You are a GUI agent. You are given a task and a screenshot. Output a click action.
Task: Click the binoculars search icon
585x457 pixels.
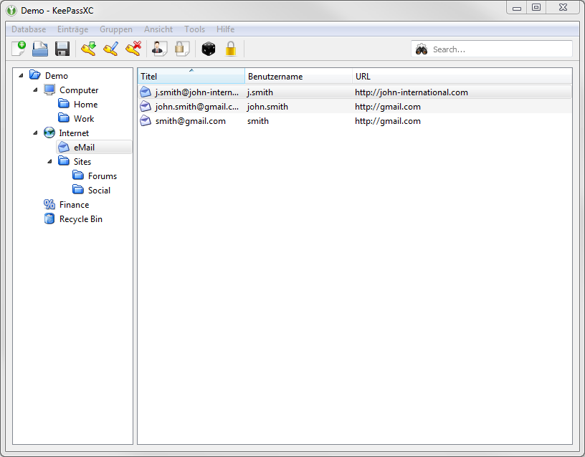pos(422,49)
